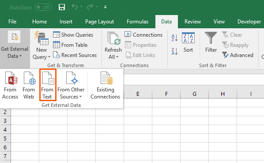
Task: Click cell G4 in the worksheet
Action: pos(194,129)
